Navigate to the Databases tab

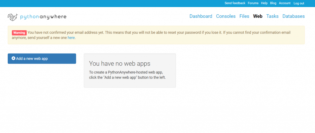[293, 16]
